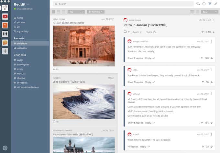Open the filter funnel icon

[x=210, y=4]
